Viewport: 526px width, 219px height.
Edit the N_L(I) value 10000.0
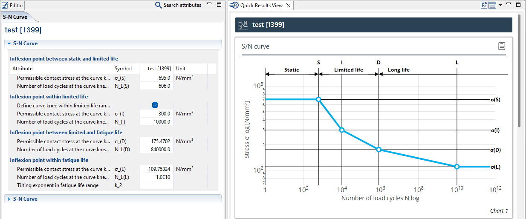[x=156, y=122]
